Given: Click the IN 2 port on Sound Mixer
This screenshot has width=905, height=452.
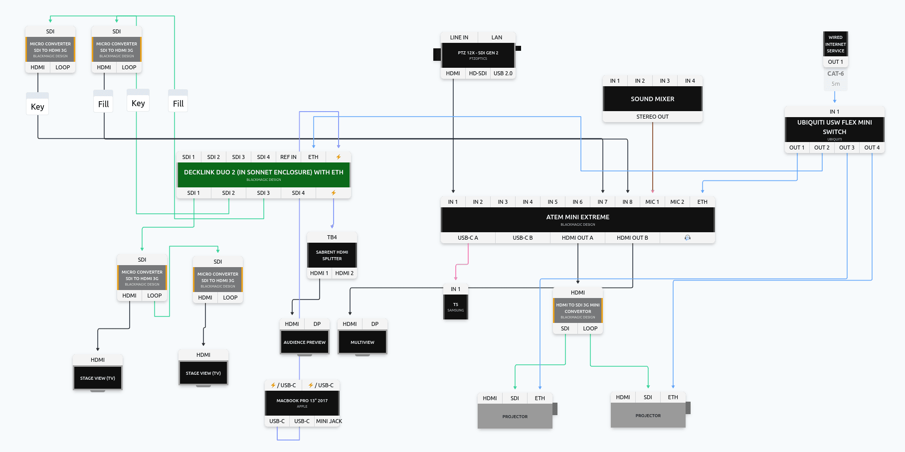Looking at the screenshot, I should [640, 81].
